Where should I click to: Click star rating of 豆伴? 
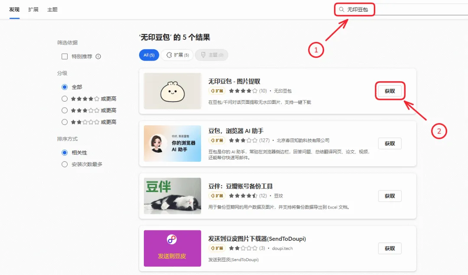point(243,196)
